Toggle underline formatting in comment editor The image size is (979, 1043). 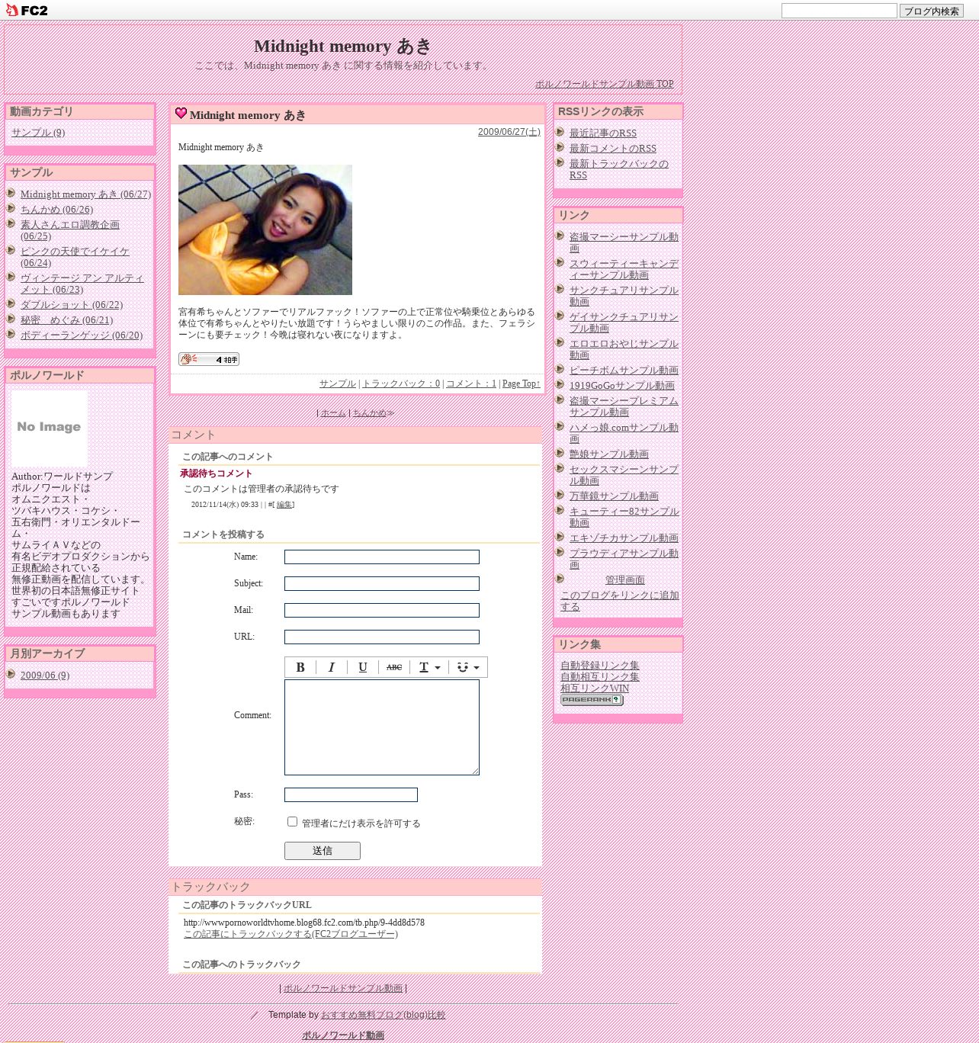(x=363, y=667)
